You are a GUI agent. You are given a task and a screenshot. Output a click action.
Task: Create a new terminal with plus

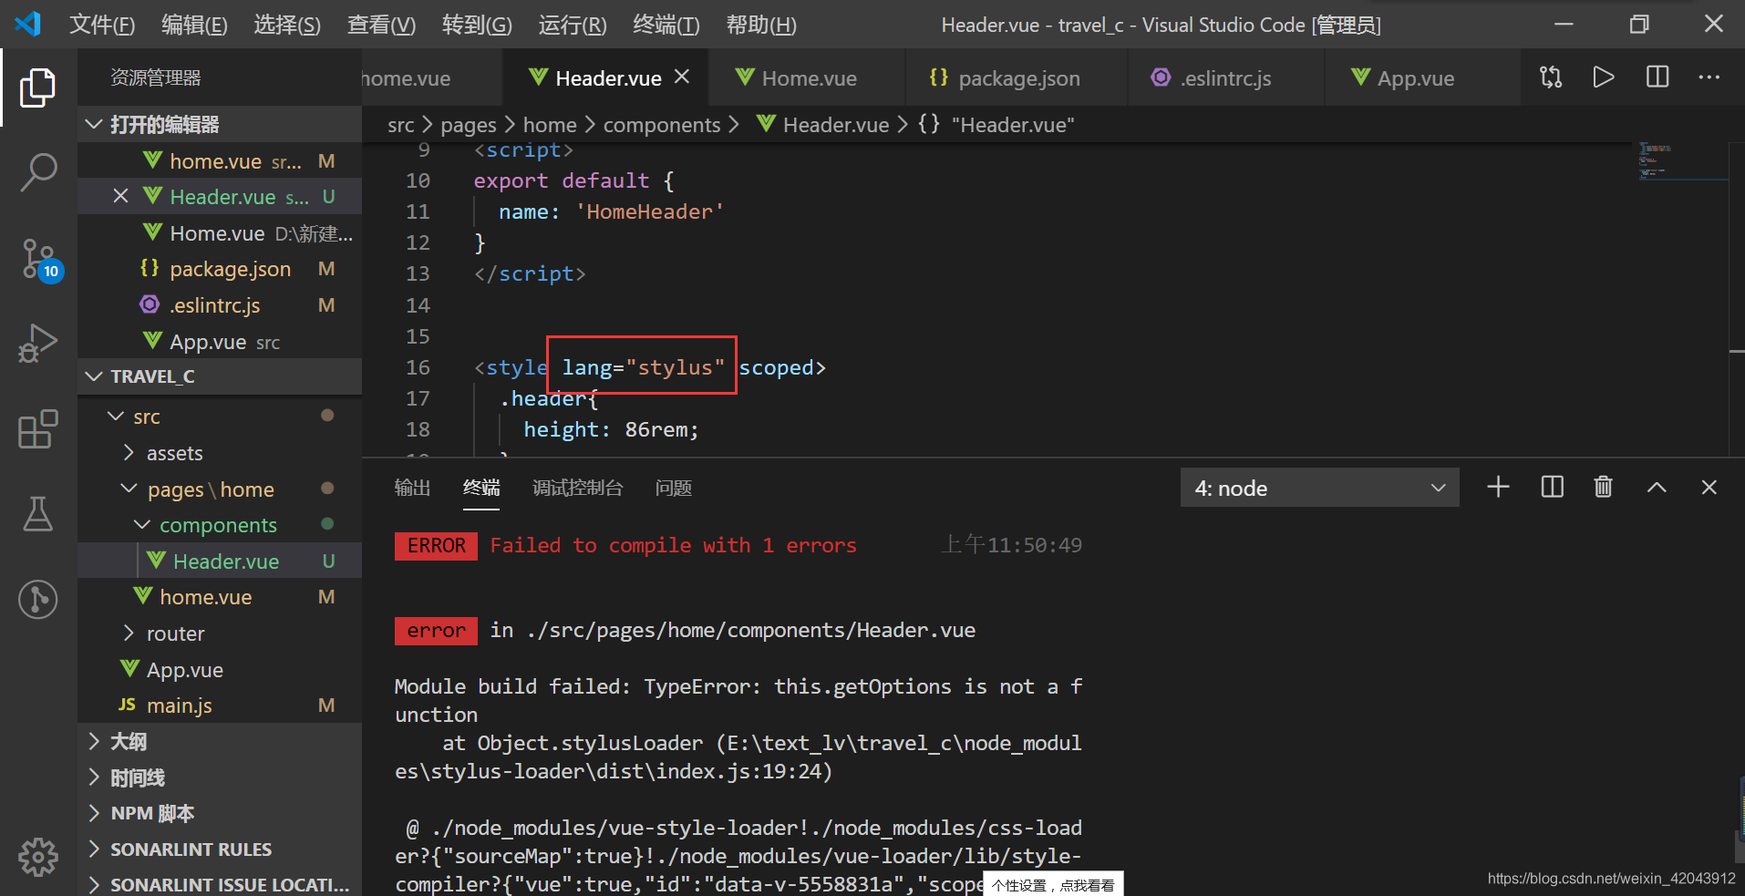(x=1498, y=488)
